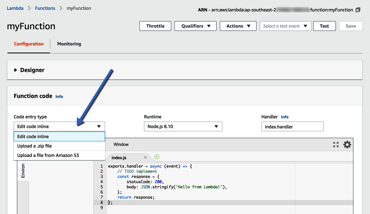Choose Upload a .zip file option
The width and height of the screenshot is (370, 214).
pos(34,146)
